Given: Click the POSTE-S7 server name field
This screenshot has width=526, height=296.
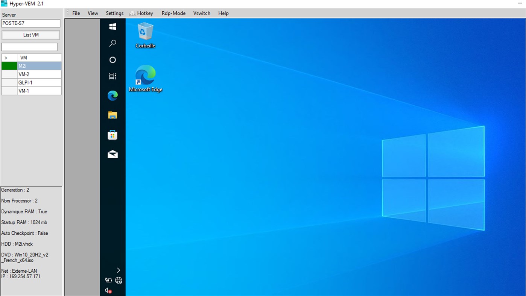Looking at the screenshot, I should pos(30,23).
